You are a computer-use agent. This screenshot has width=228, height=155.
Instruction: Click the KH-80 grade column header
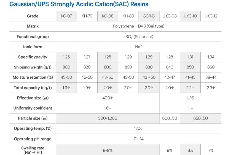128,16
